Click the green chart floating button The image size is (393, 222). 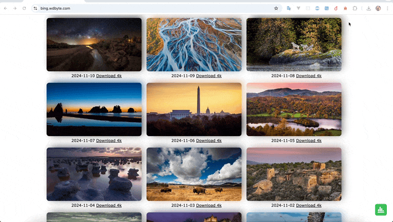click(x=381, y=210)
